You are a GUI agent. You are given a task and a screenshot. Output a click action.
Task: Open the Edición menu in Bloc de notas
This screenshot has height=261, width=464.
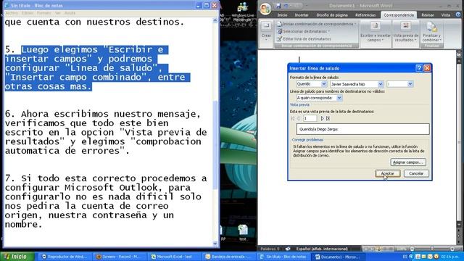(28, 13)
